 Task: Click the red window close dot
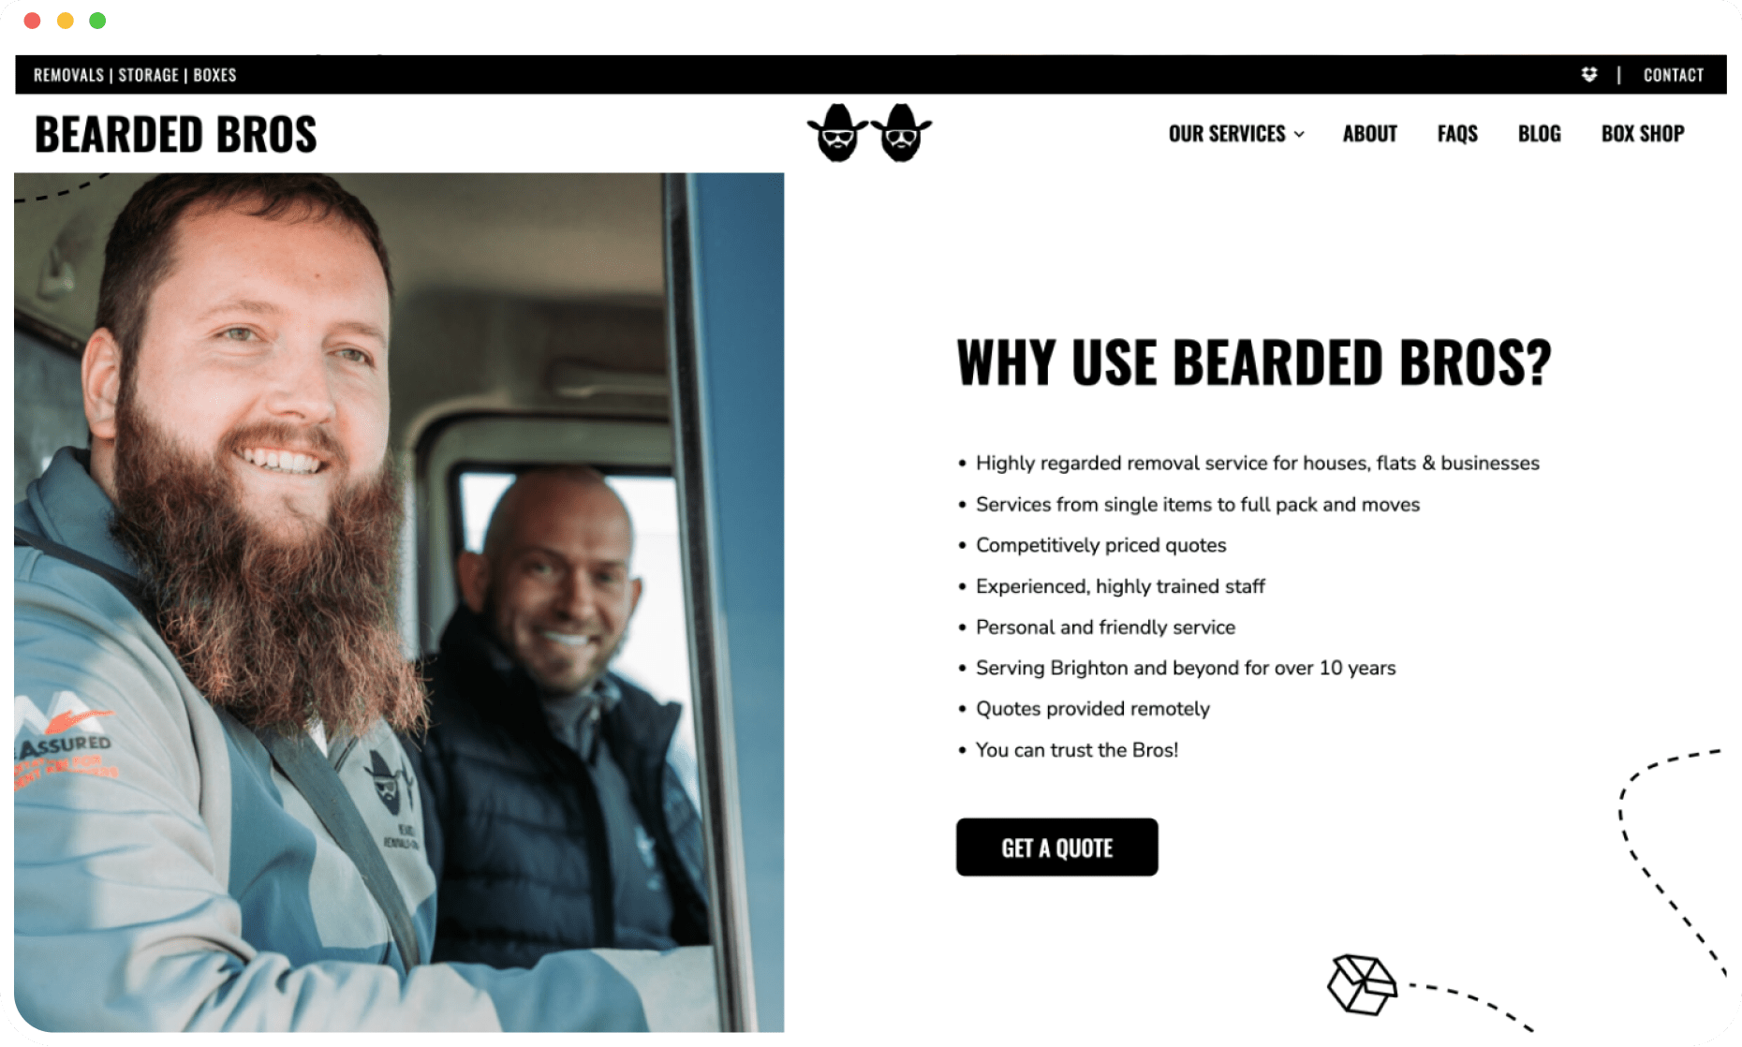pos(33,21)
